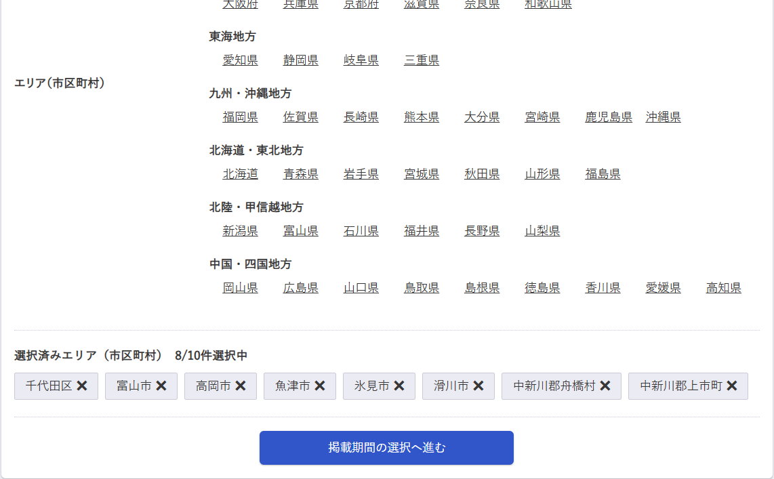This screenshot has width=774, height=479.
Task: Click the 掲載期間の選択へ進む button
Action: (x=386, y=448)
